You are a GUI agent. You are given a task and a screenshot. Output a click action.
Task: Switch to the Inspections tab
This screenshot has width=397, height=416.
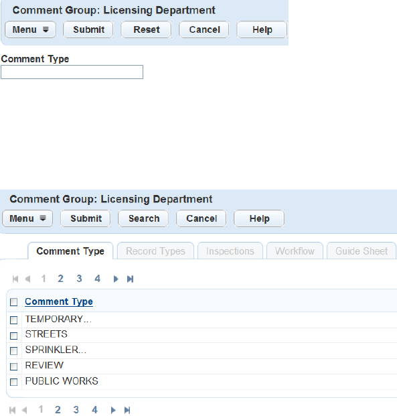click(230, 251)
